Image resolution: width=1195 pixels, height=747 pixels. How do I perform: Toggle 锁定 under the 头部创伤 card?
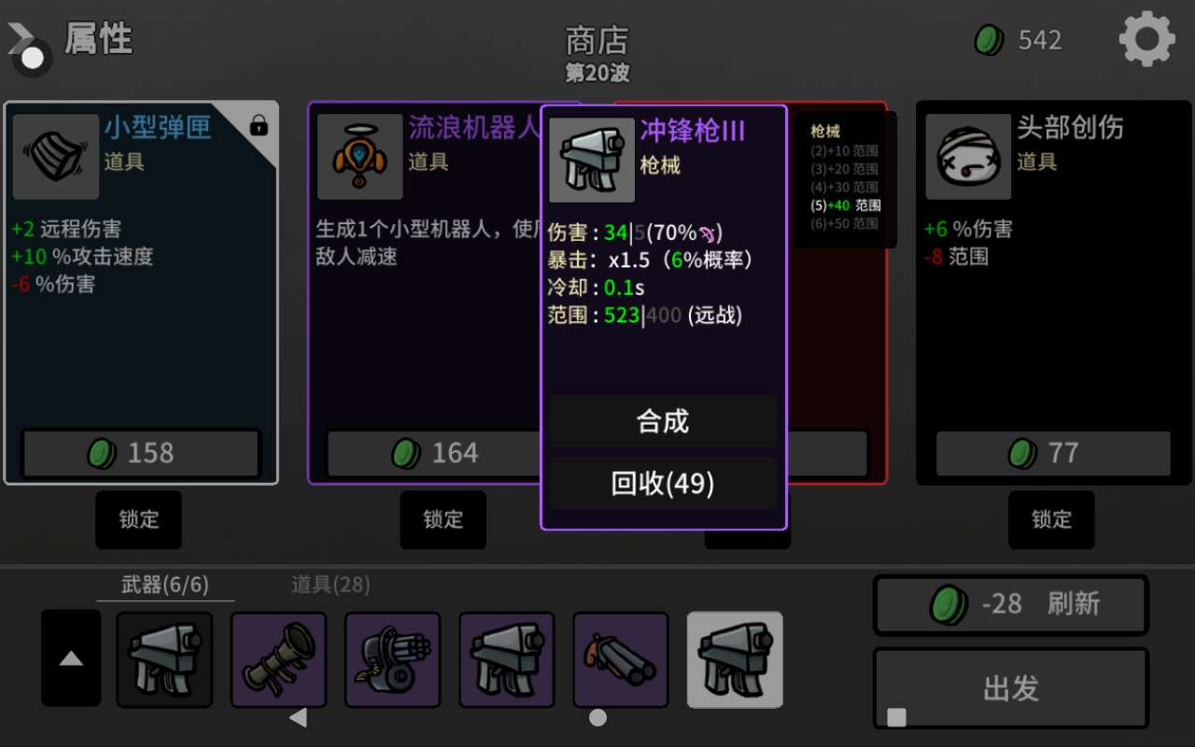pos(1051,519)
